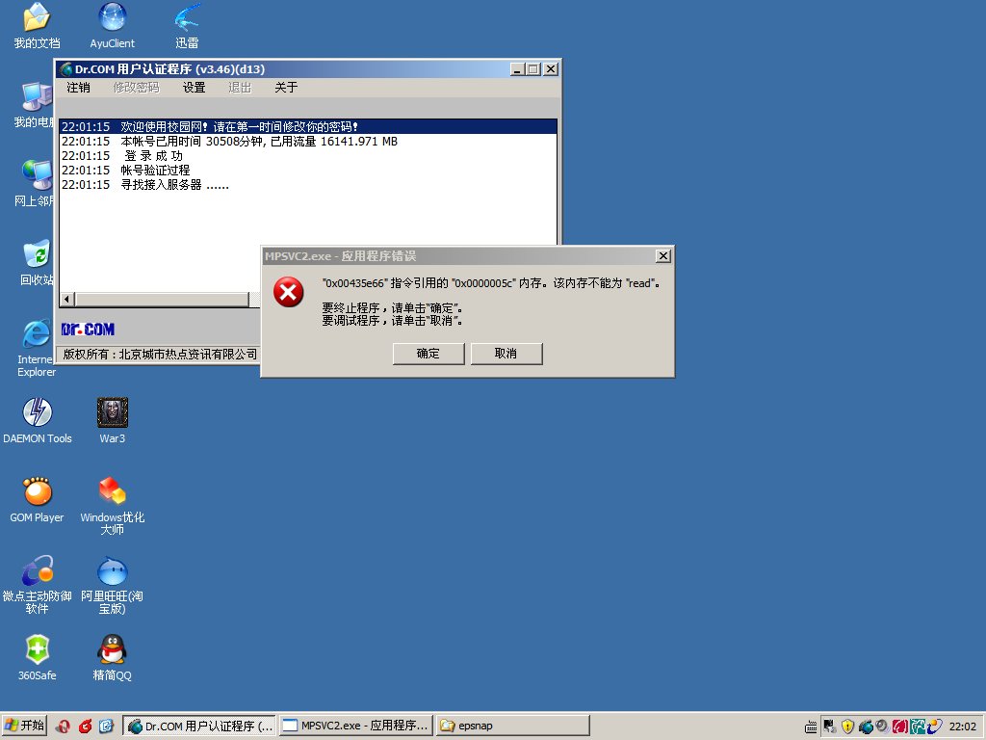Click the orange-ball tray icon beside the clock
This screenshot has width=986, height=740.
(x=934, y=727)
